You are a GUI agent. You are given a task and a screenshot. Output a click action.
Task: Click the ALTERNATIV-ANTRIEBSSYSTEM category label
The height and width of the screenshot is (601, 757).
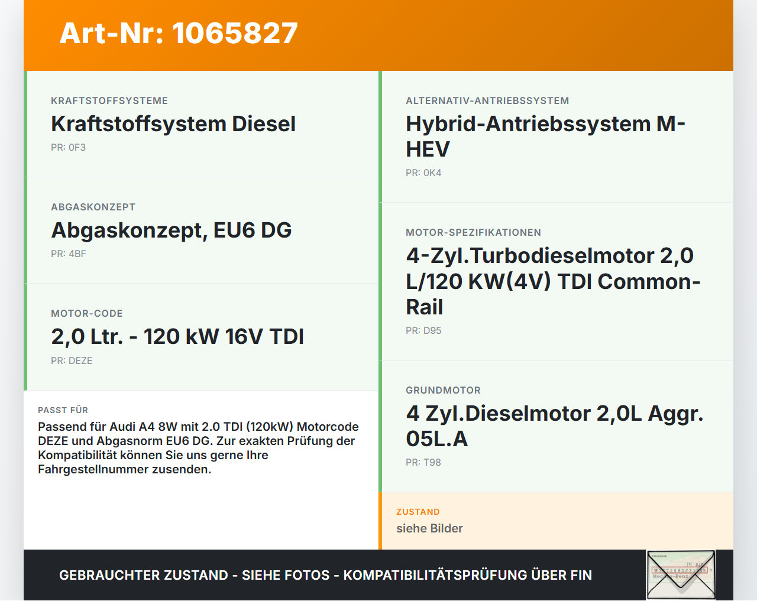point(487,101)
